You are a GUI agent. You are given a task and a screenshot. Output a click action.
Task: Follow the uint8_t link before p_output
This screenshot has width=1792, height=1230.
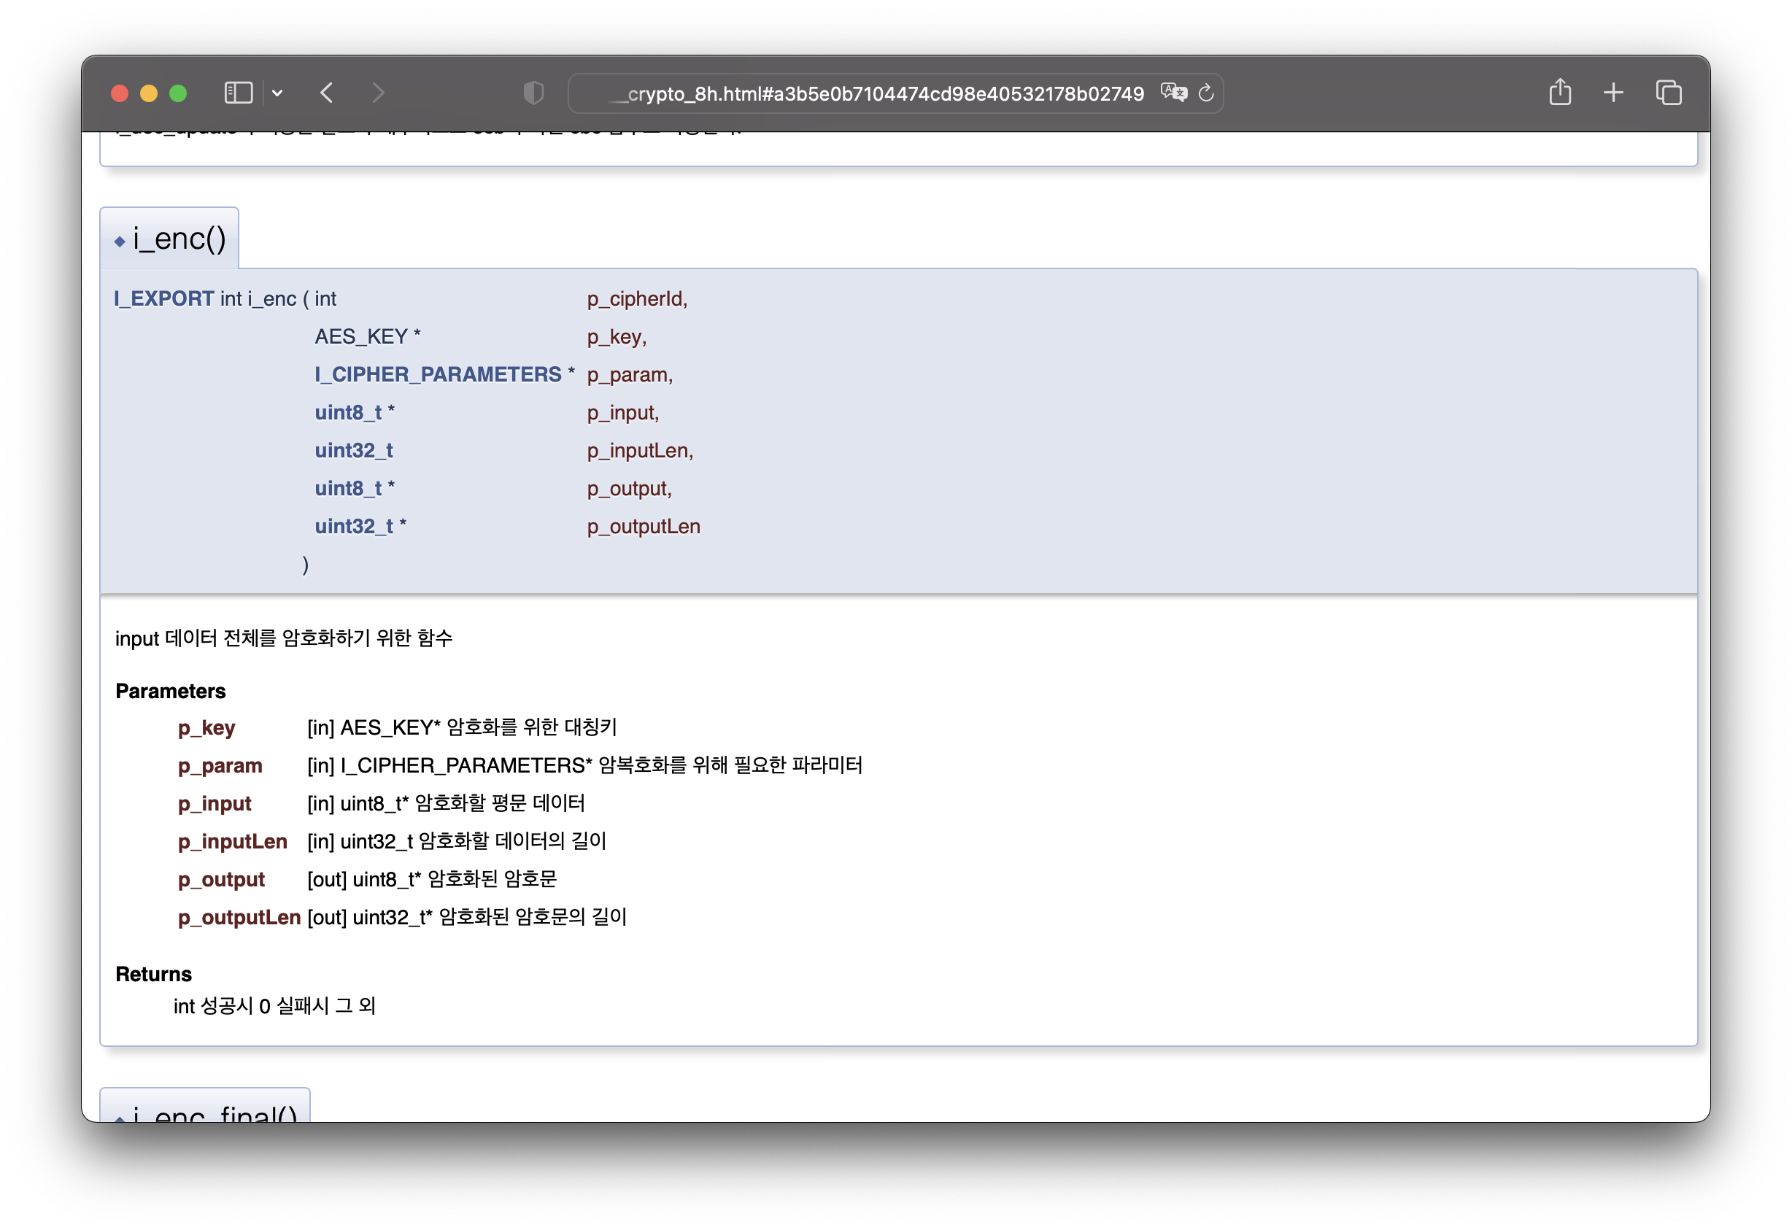click(x=348, y=488)
